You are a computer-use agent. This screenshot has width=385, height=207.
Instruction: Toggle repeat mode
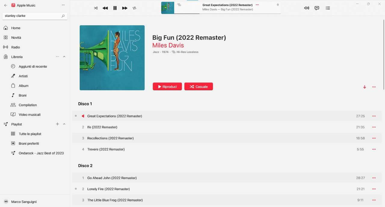(x=134, y=8)
